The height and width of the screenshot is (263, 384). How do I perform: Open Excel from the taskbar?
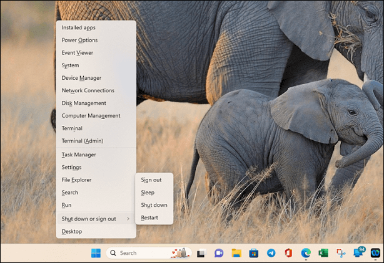click(323, 253)
